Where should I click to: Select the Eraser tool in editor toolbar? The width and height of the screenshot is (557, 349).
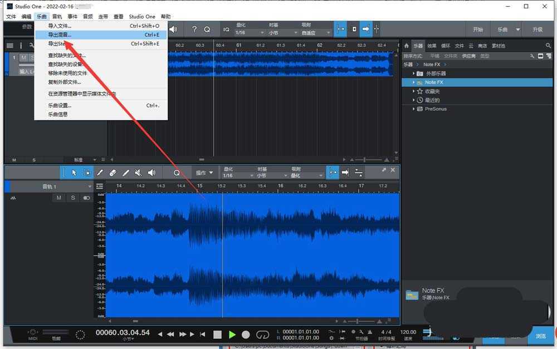(x=113, y=173)
